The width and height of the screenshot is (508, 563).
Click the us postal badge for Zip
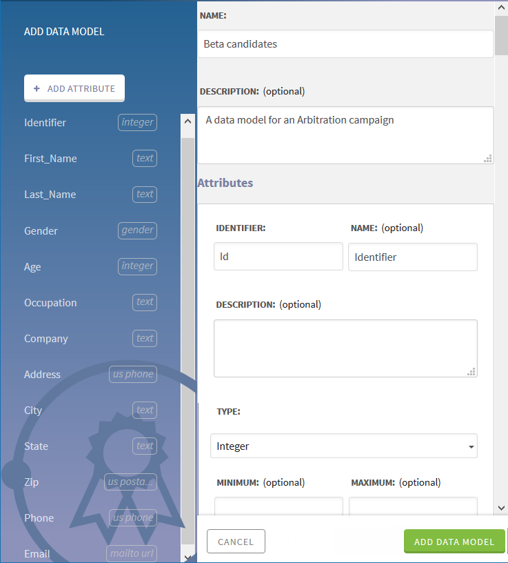[x=131, y=482]
